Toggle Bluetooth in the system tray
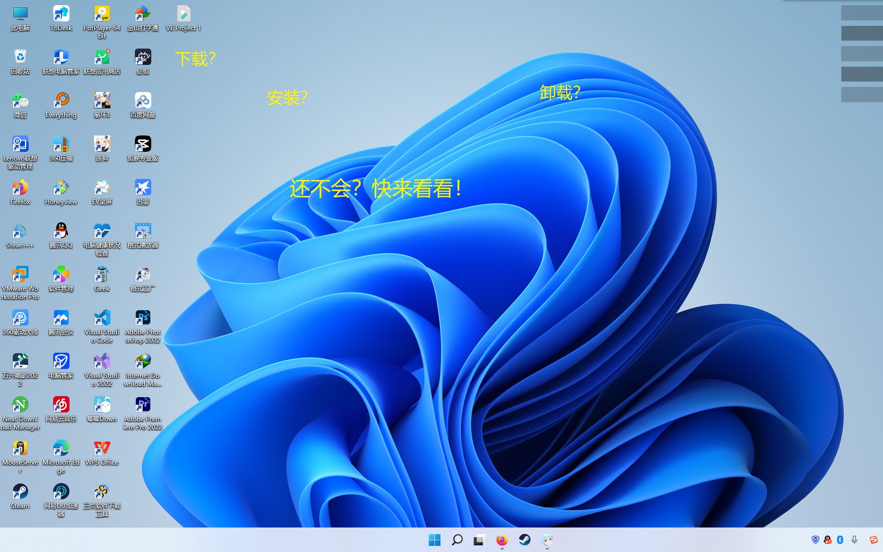The width and height of the screenshot is (883, 552). coord(841,539)
